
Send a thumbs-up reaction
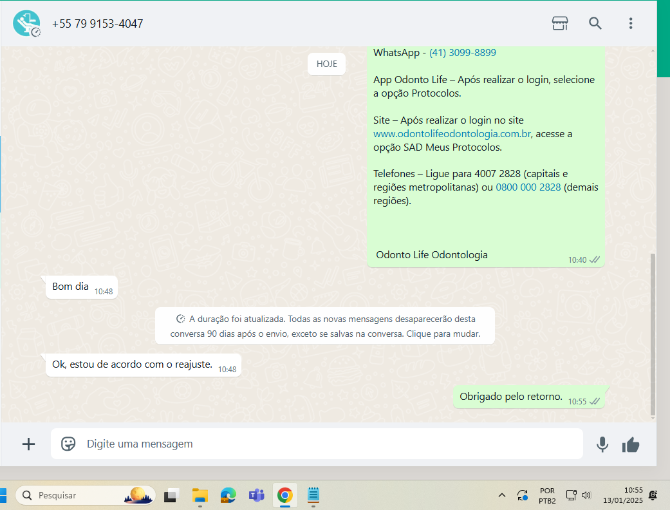(x=631, y=445)
